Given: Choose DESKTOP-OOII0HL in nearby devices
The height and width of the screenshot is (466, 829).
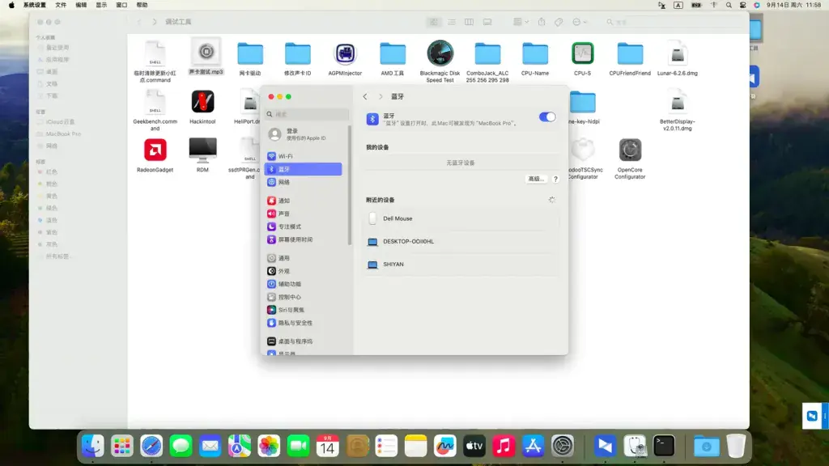Looking at the screenshot, I should click(x=461, y=241).
